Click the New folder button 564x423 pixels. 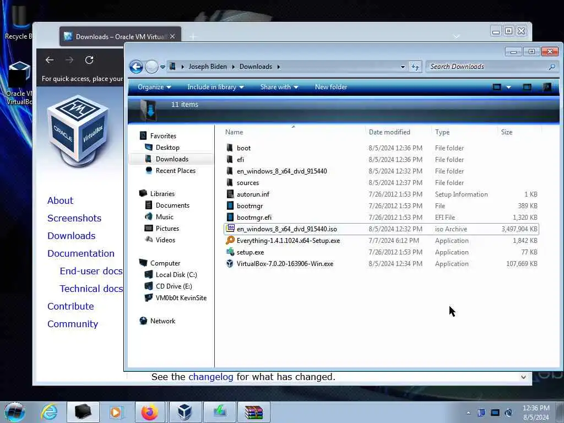coord(331,87)
